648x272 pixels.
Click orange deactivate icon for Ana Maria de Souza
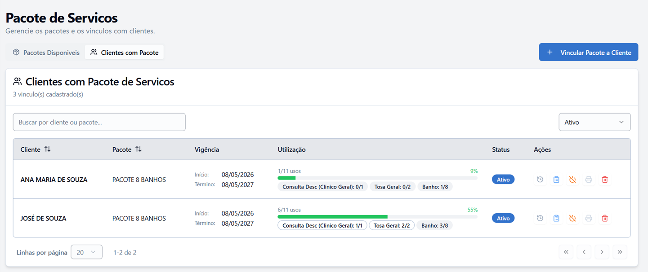(x=572, y=180)
